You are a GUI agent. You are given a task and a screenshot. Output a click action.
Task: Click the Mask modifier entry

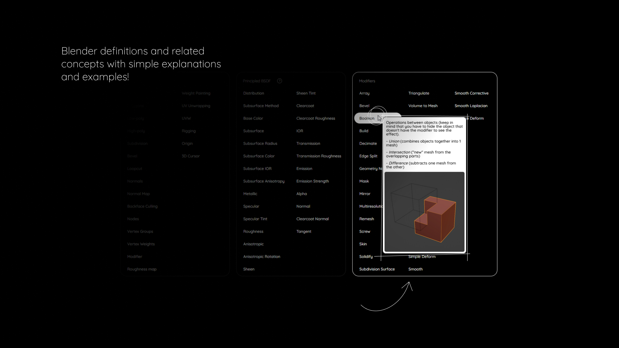[x=364, y=181]
